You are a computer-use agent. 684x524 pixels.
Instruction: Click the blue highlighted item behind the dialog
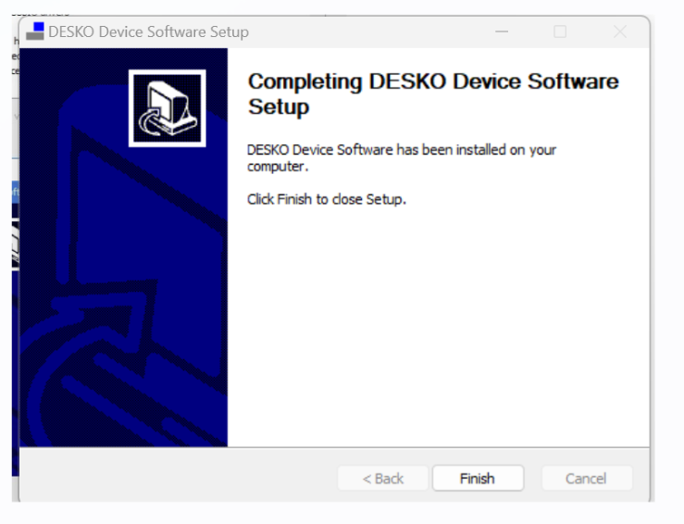pos(15,193)
